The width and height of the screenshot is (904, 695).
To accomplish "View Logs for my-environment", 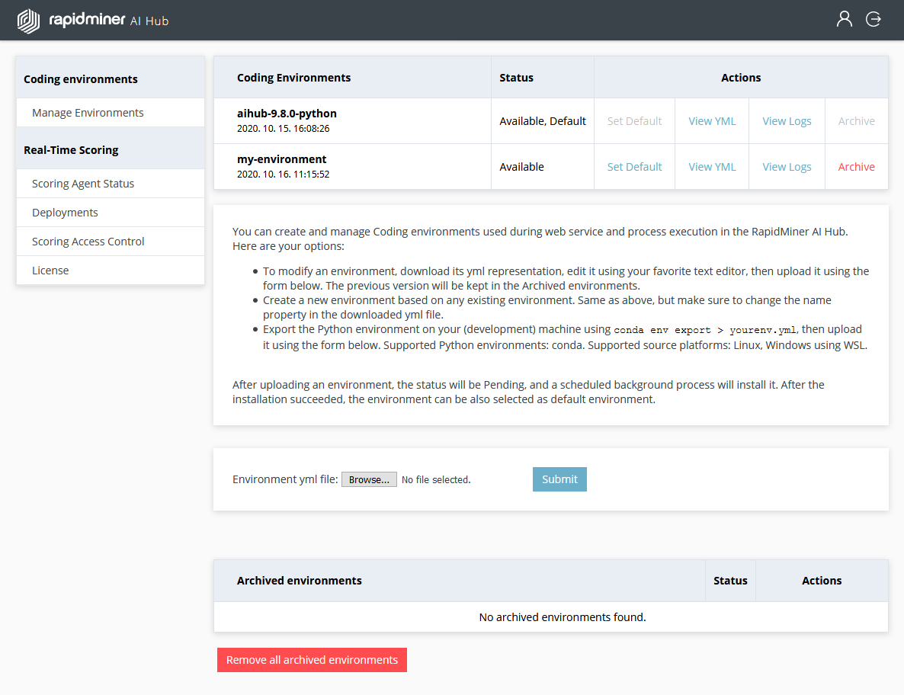I will tap(787, 167).
